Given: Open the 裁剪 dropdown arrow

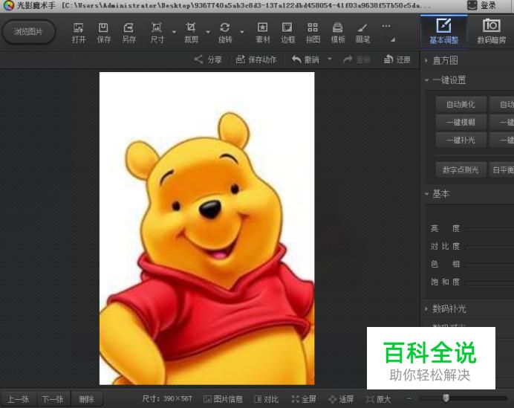Looking at the screenshot, I should [208, 32].
